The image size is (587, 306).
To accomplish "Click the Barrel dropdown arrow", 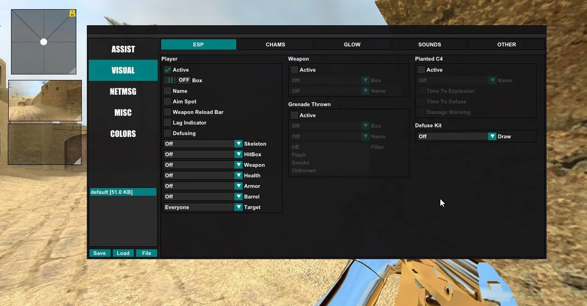I will (x=238, y=197).
